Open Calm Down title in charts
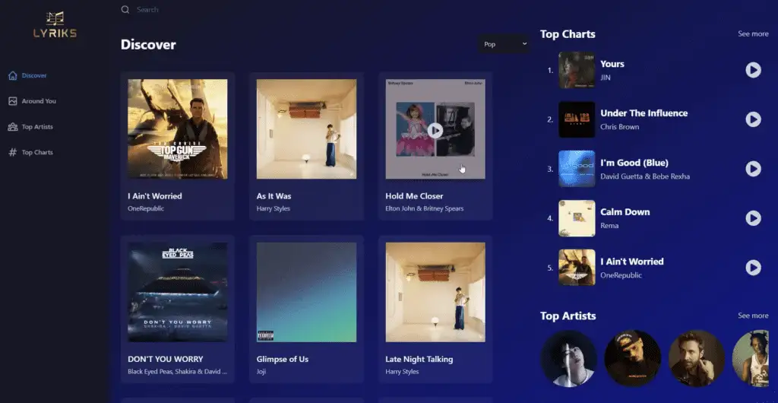Viewport: 778px width, 403px height. [625, 212]
